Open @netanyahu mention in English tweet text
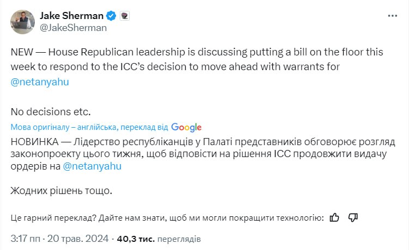The image size is (409, 250). (39, 82)
